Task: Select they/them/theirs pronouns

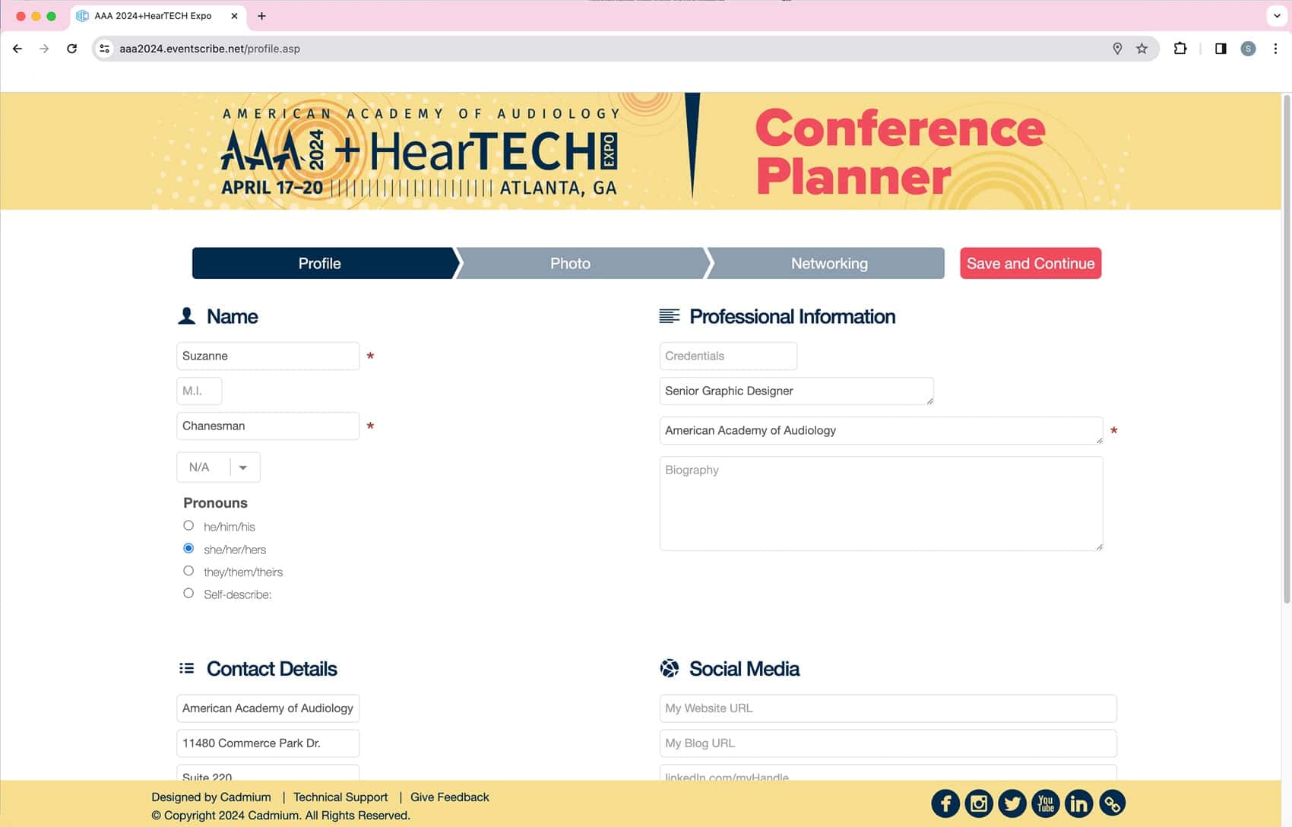Action: 188,571
